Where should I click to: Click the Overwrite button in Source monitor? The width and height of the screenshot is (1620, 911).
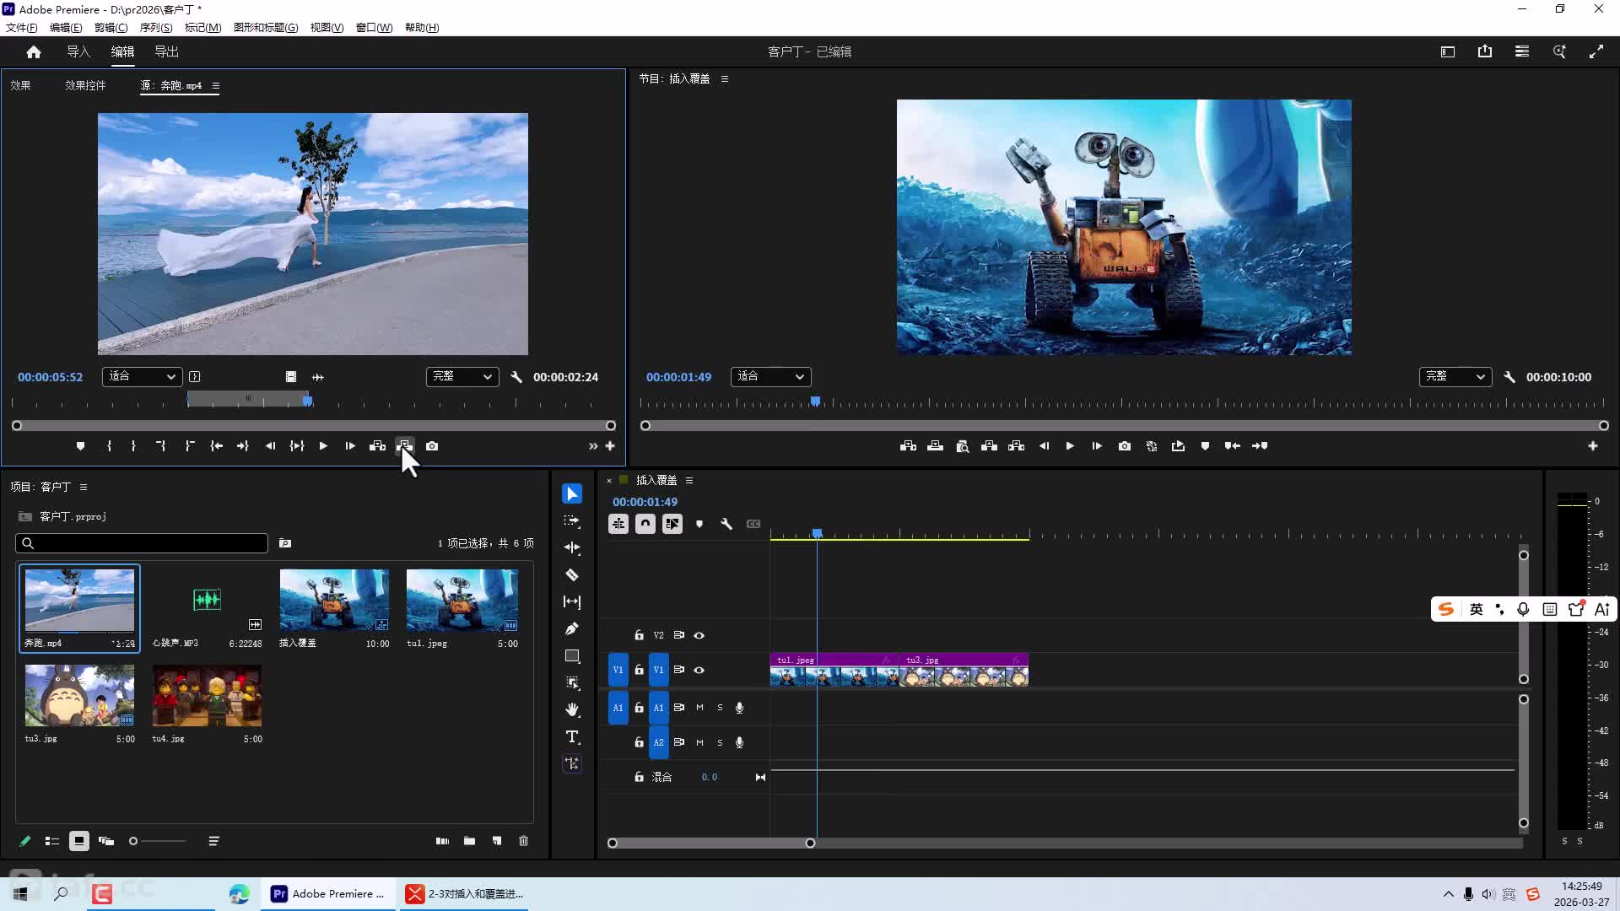[405, 446]
